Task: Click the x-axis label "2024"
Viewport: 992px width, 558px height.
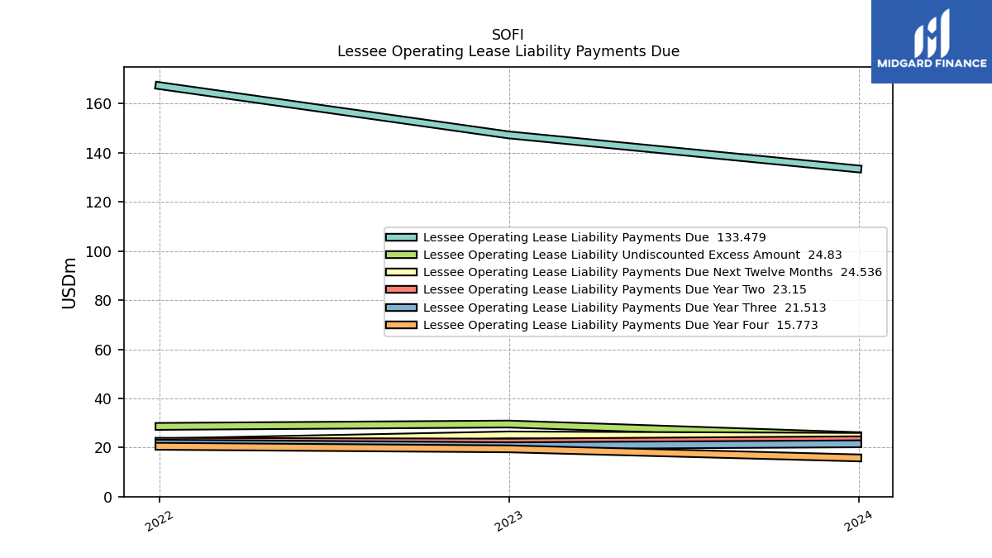Action: 859,521
